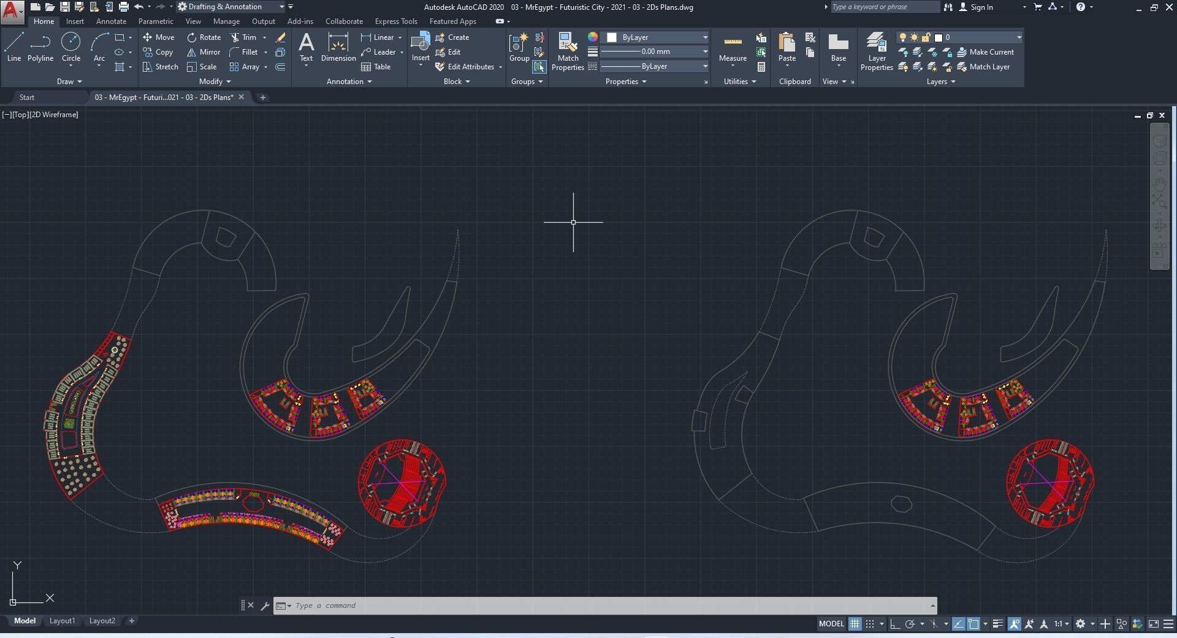Expand the Draw panel
1177x638 pixels.
pos(69,82)
